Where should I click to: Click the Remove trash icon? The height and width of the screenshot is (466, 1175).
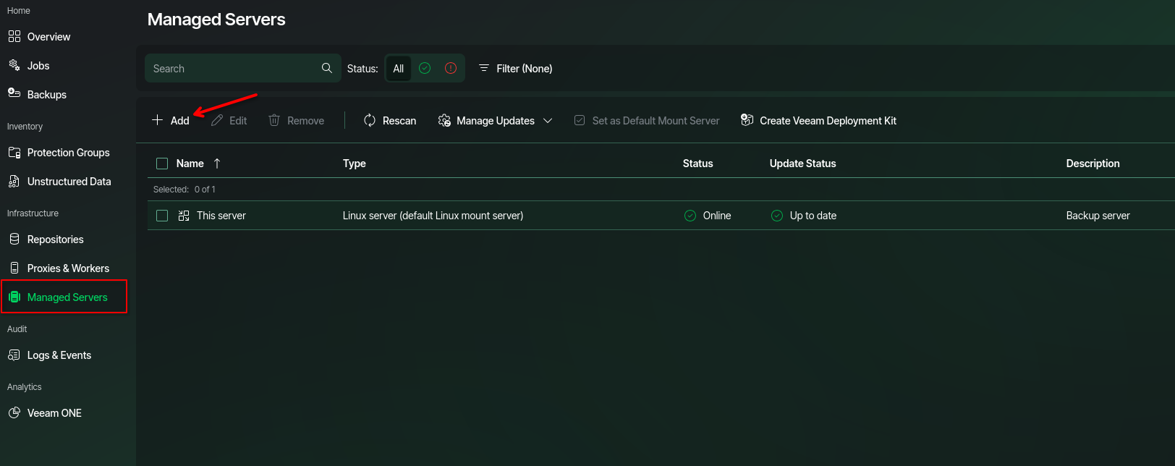pyautogui.click(x=274, y=120)
